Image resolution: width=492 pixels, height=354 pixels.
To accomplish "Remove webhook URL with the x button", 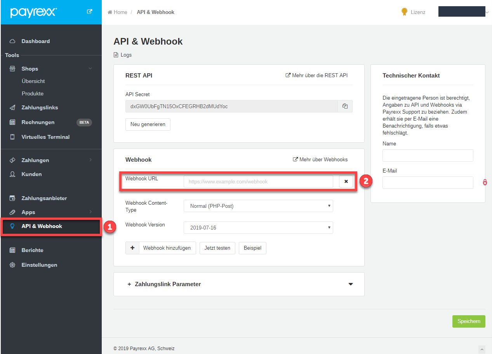I will click(x=346, y=181).
